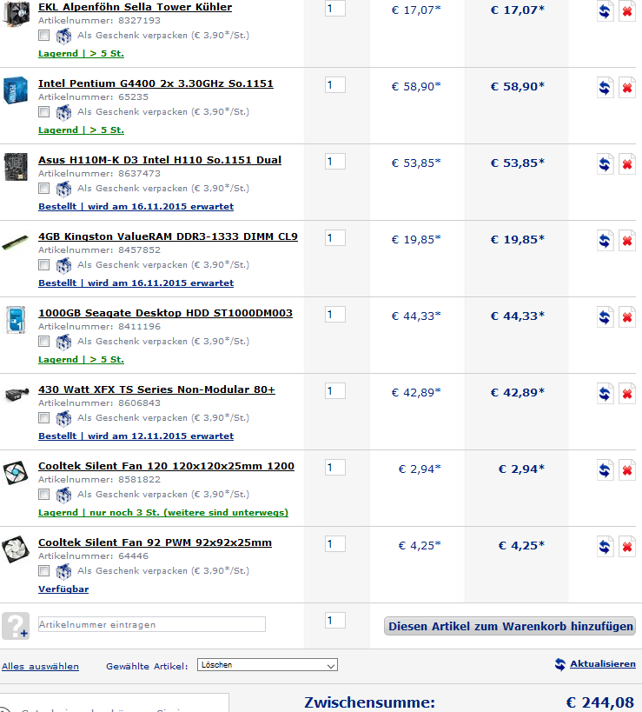The image size is (642, 712).
Task: Open Intel Pentium G4400 product link
Action: coord(156,83)
